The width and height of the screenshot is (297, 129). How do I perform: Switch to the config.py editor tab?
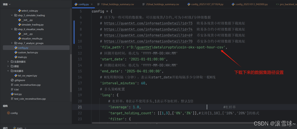pos(84,4)
